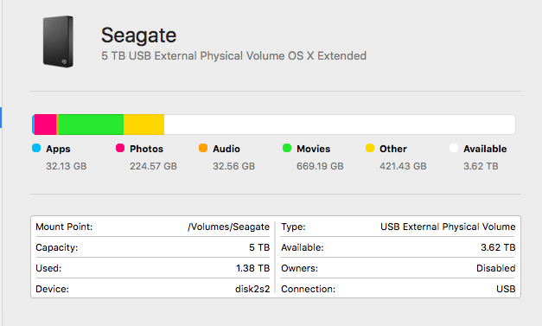Click the 421.43 GB Other size
This screenshot has width=542, height=326.
click(x=403, y=166)
